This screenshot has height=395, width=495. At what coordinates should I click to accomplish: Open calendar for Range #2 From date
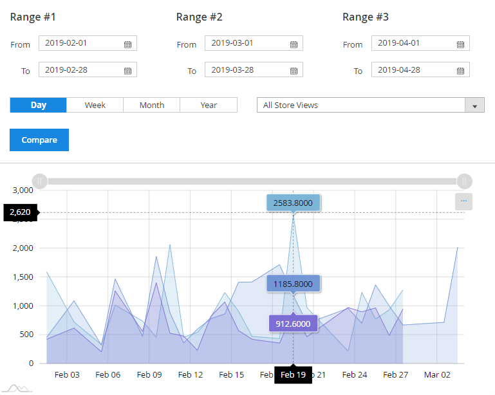(x=294, y=44)
